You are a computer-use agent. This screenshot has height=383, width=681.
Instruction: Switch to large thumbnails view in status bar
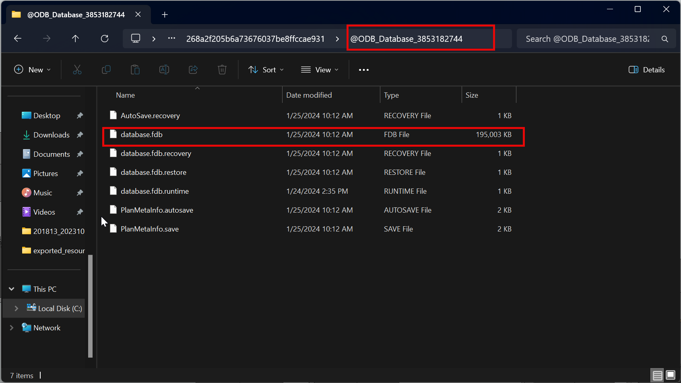pos(671,375)
